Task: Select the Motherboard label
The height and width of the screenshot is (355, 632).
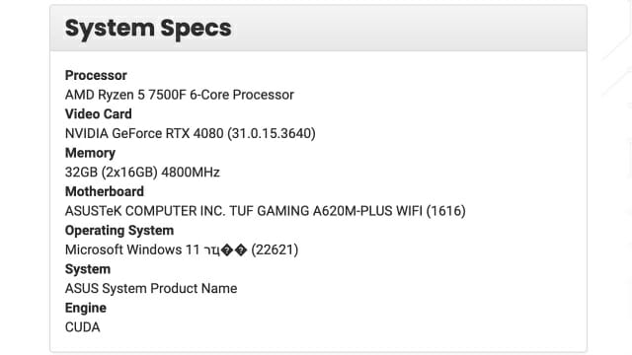Action: coord(105,191)
